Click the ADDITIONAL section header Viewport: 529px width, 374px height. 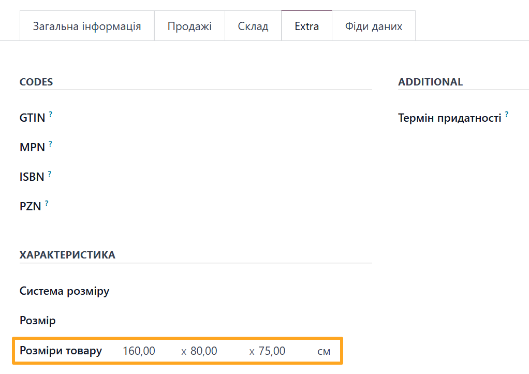(430, 82)
